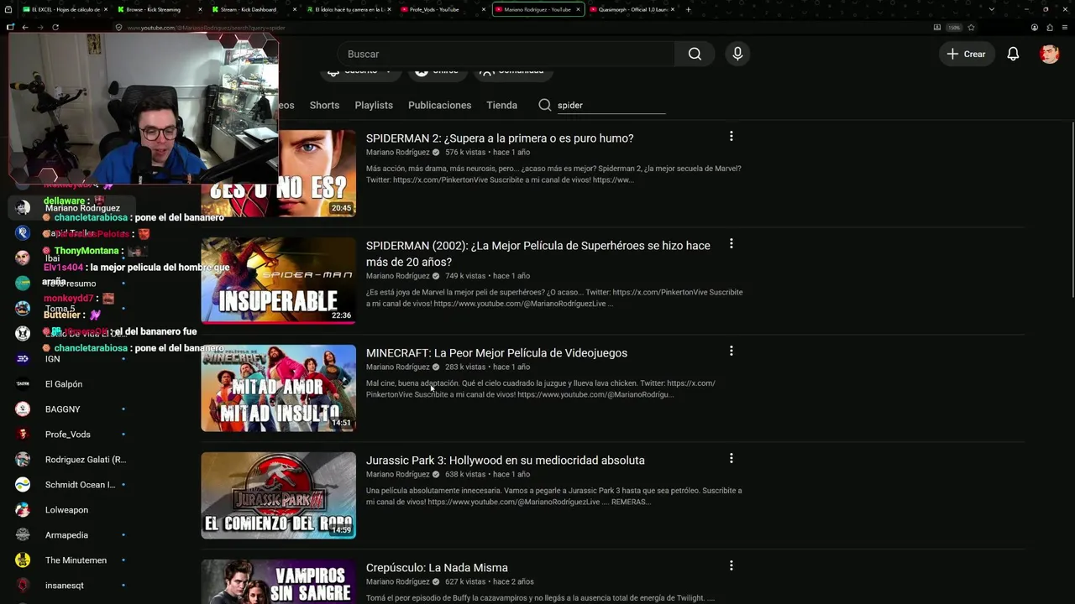Open a new browser tab with the plus icon
This screenshot has height=604, width=1075.
pos(688,9)
